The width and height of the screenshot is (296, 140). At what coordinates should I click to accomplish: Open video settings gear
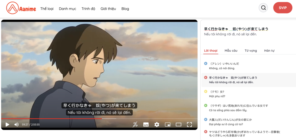tap(157, 125)
